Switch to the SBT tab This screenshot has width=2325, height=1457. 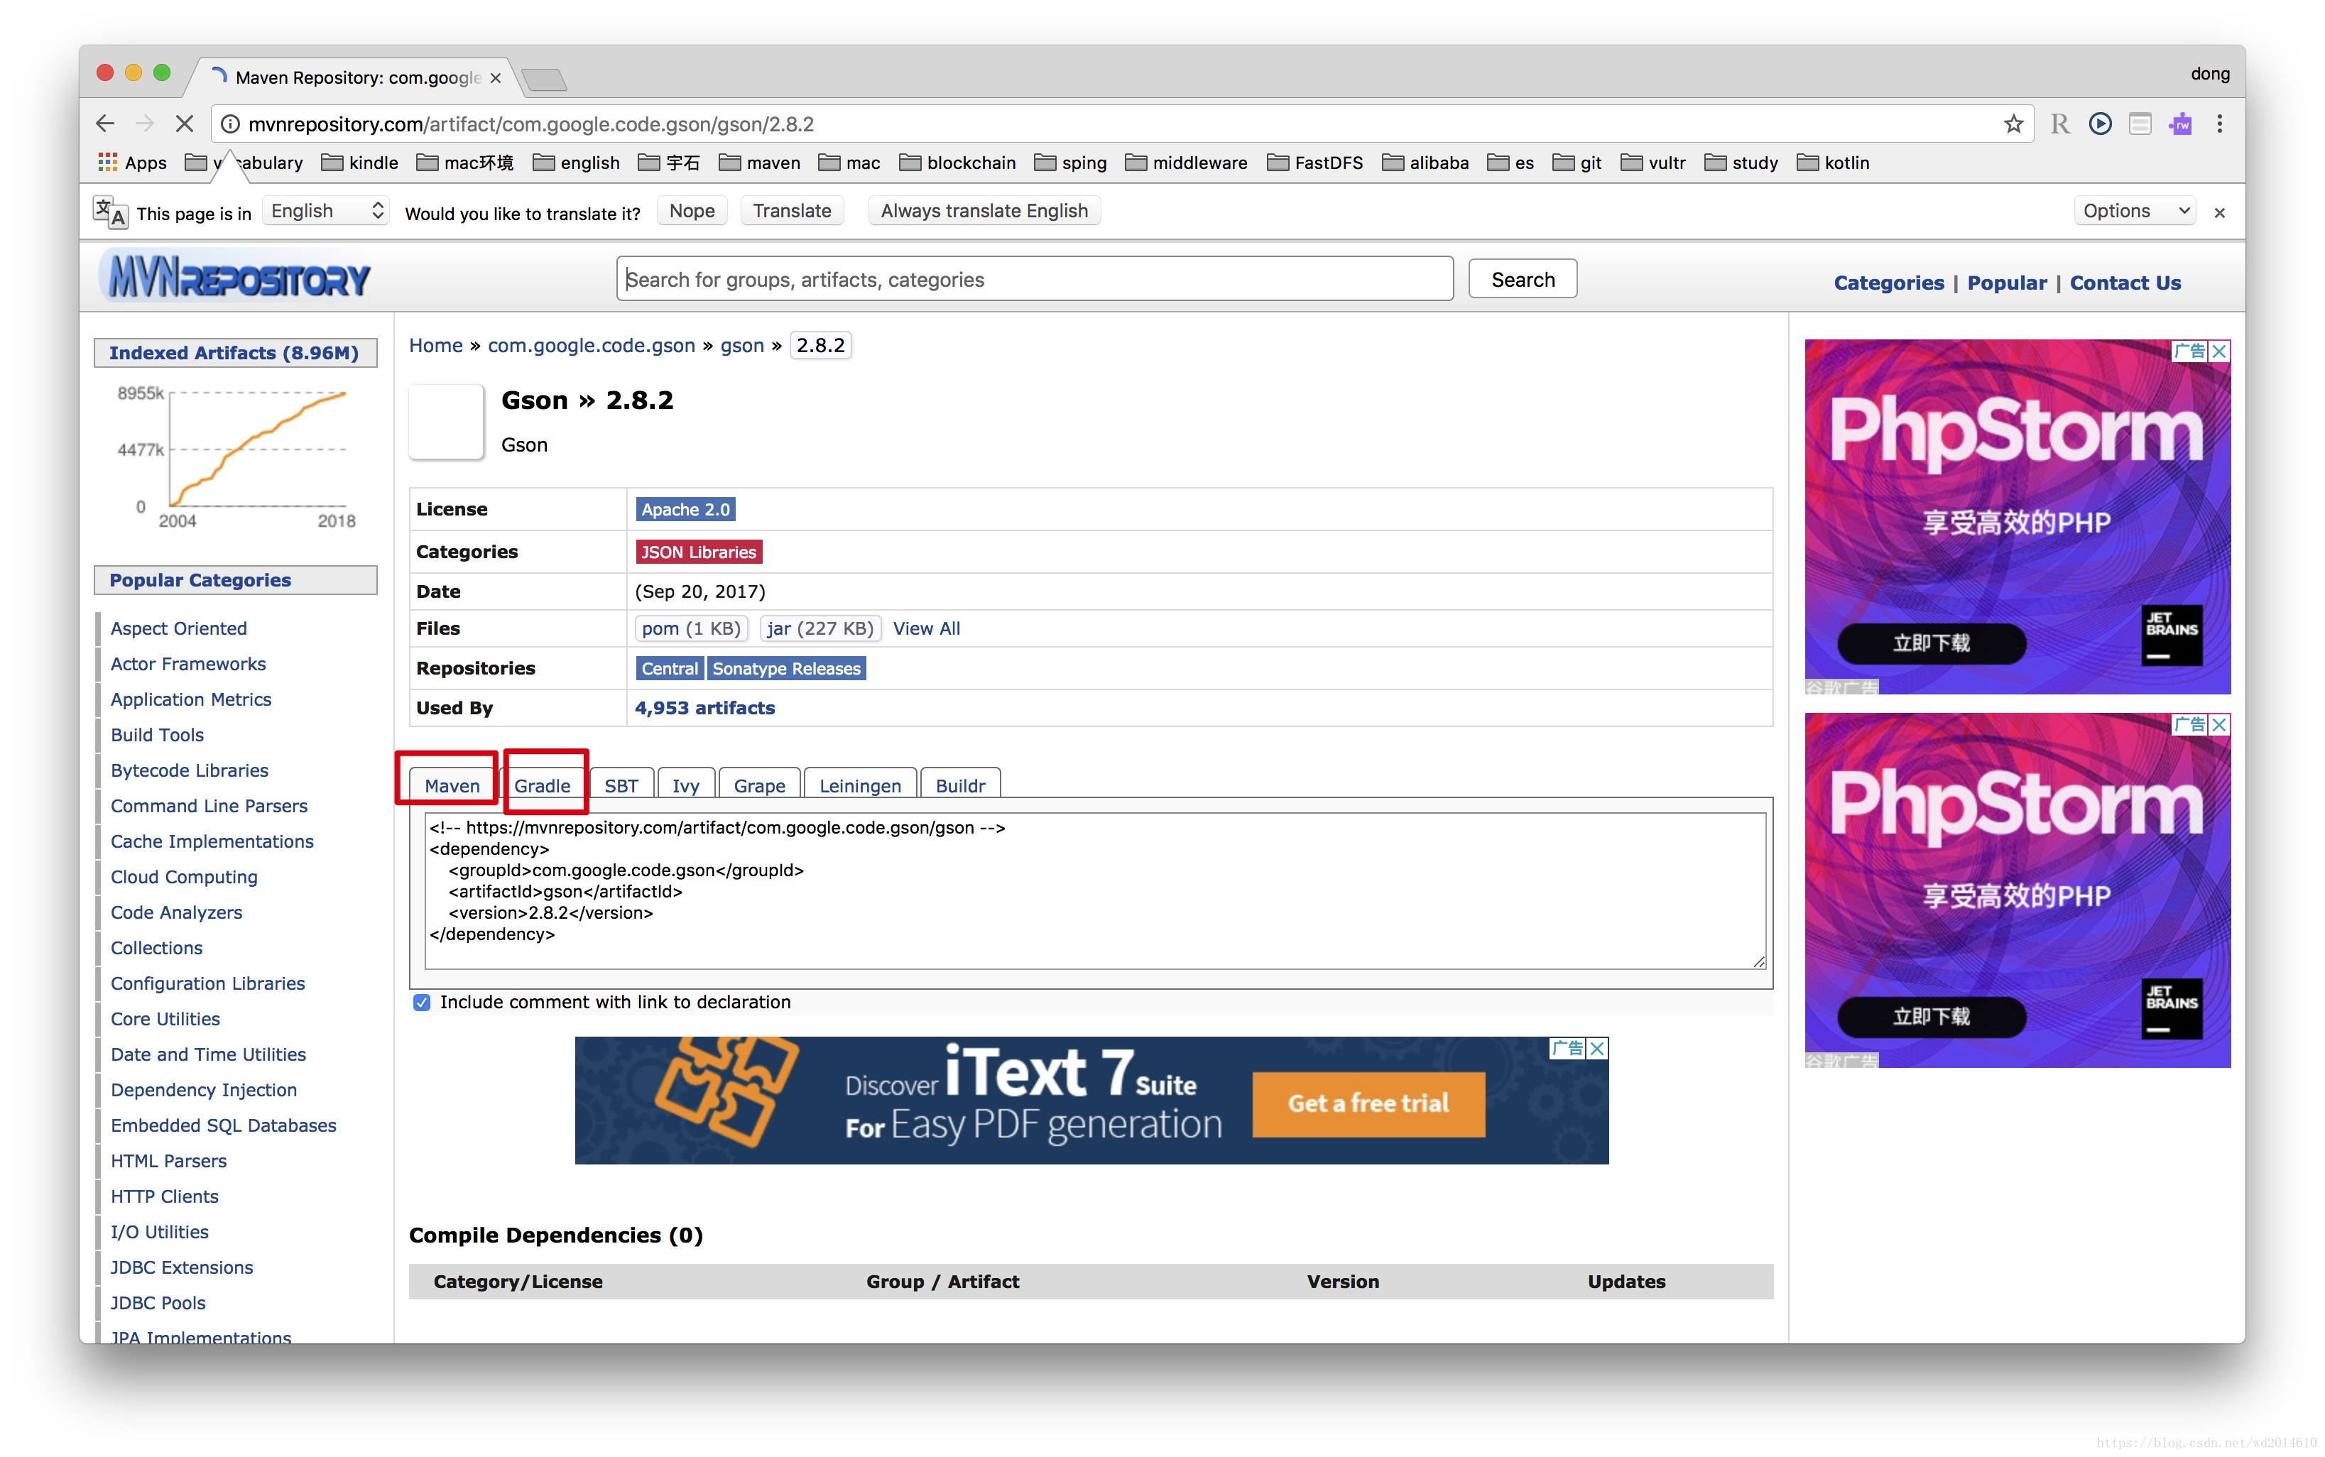pyautogui.click(x=621, y=785)
